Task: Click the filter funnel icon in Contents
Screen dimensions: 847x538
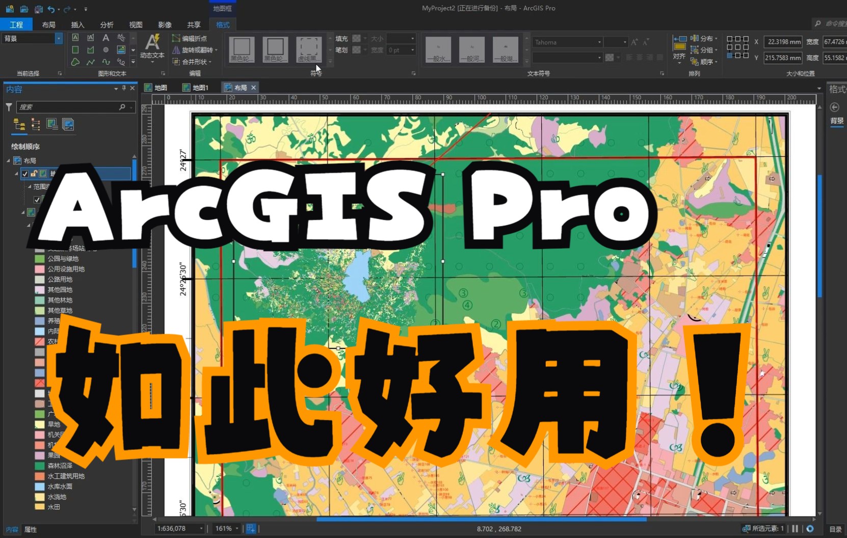Action: [9, 107]
